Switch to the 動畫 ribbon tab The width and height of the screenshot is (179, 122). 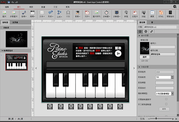tap(43, 7)
